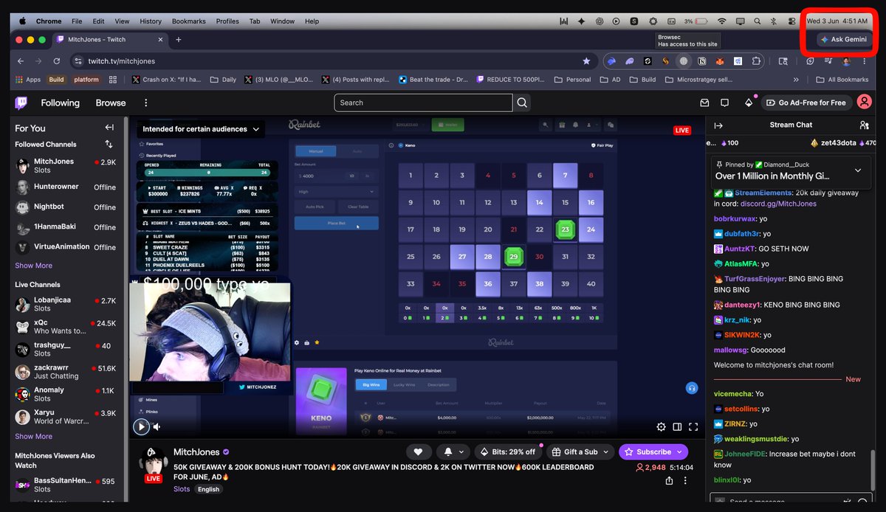Collapse the For You sidebar
886x512 pixels.
[x=109, y=128]
